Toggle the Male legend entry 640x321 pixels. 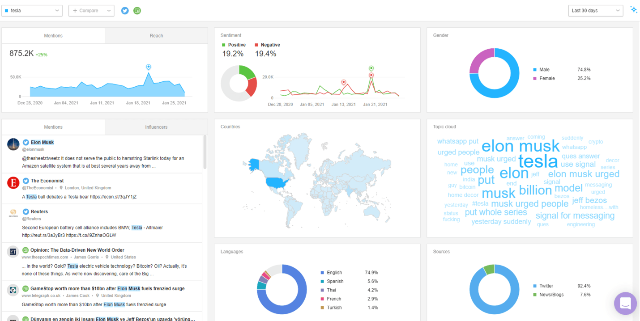click(x=541, y=70)
